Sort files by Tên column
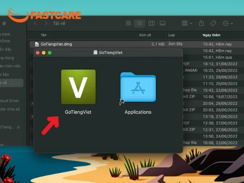This screenshot has width=244, height=183. coord(44,35)
